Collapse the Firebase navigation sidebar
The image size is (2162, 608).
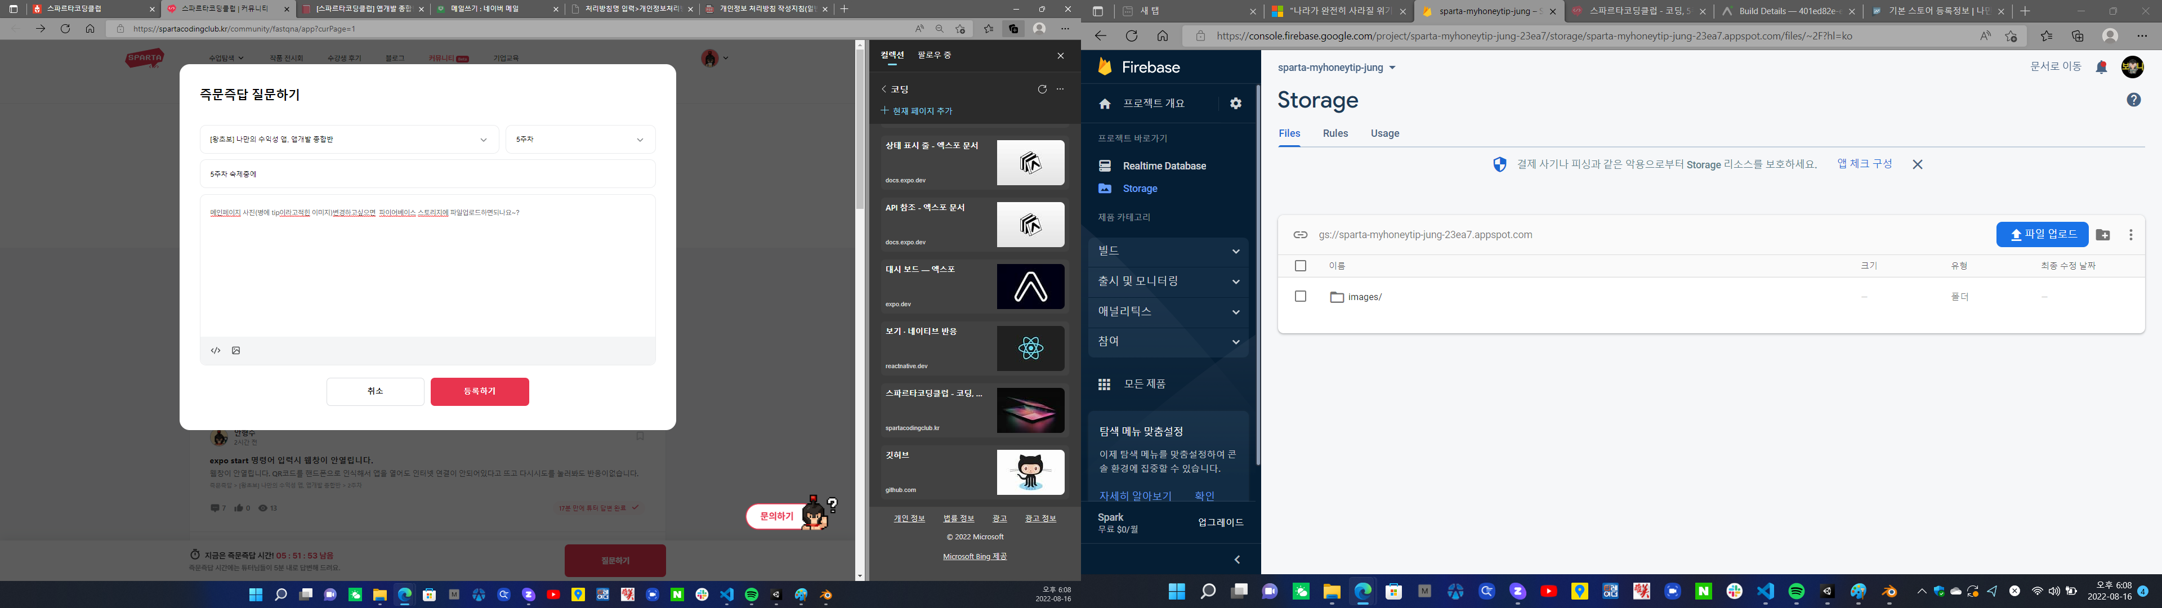click(x=1237, y=560)
